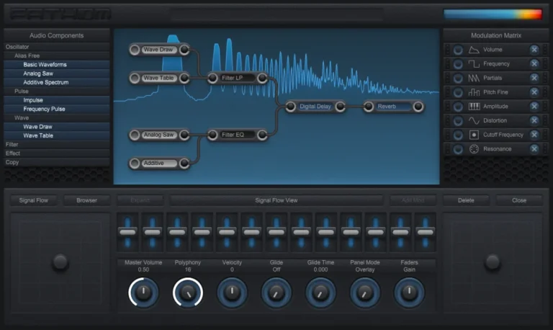Click the Polyphony knob
The width and height of the screenshot is (553, 330).
coord(188,293)
